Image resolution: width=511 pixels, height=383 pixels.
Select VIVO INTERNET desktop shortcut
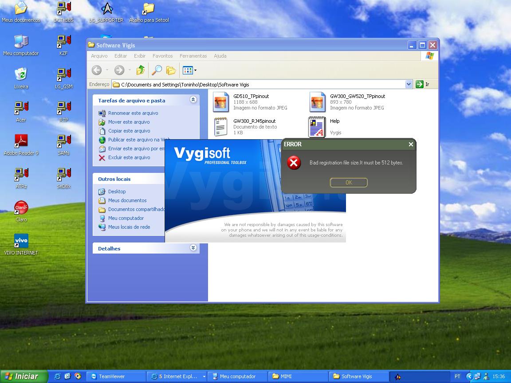(x=21, y=245)
